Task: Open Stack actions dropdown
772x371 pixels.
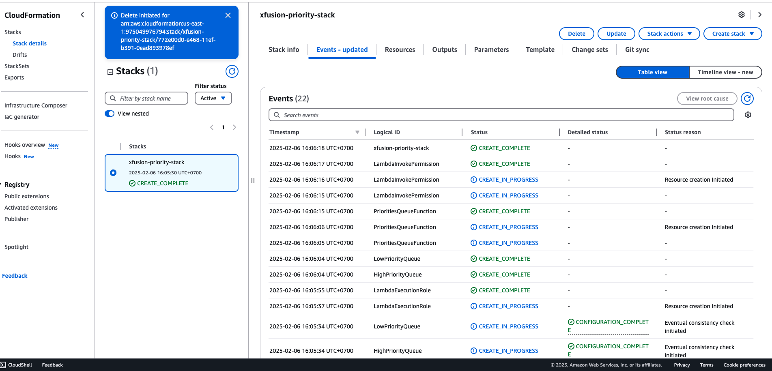Action: pyautogui.click(x=669, y=34)
